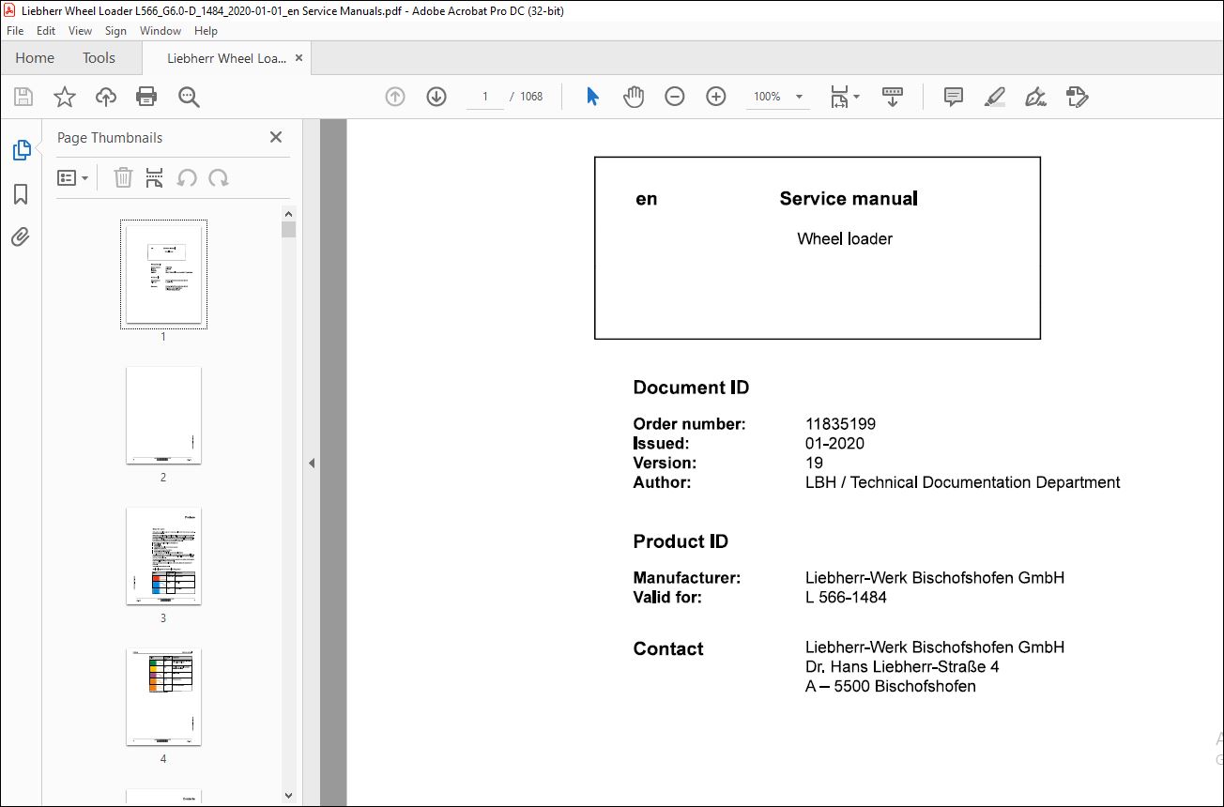
Task: Go to next page arrow
Action: [436, 97]
